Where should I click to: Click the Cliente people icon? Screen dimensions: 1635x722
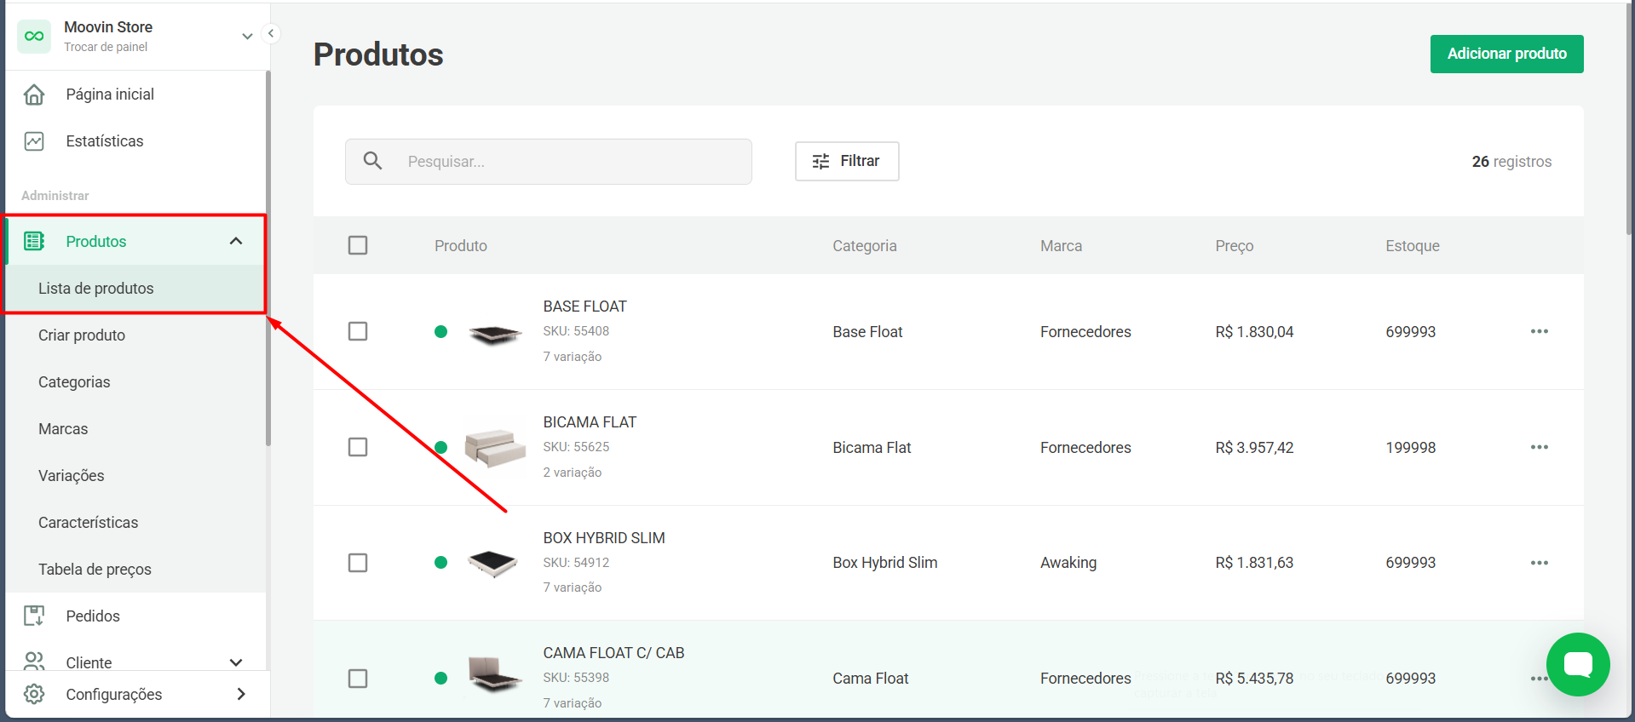pos(34,662)
